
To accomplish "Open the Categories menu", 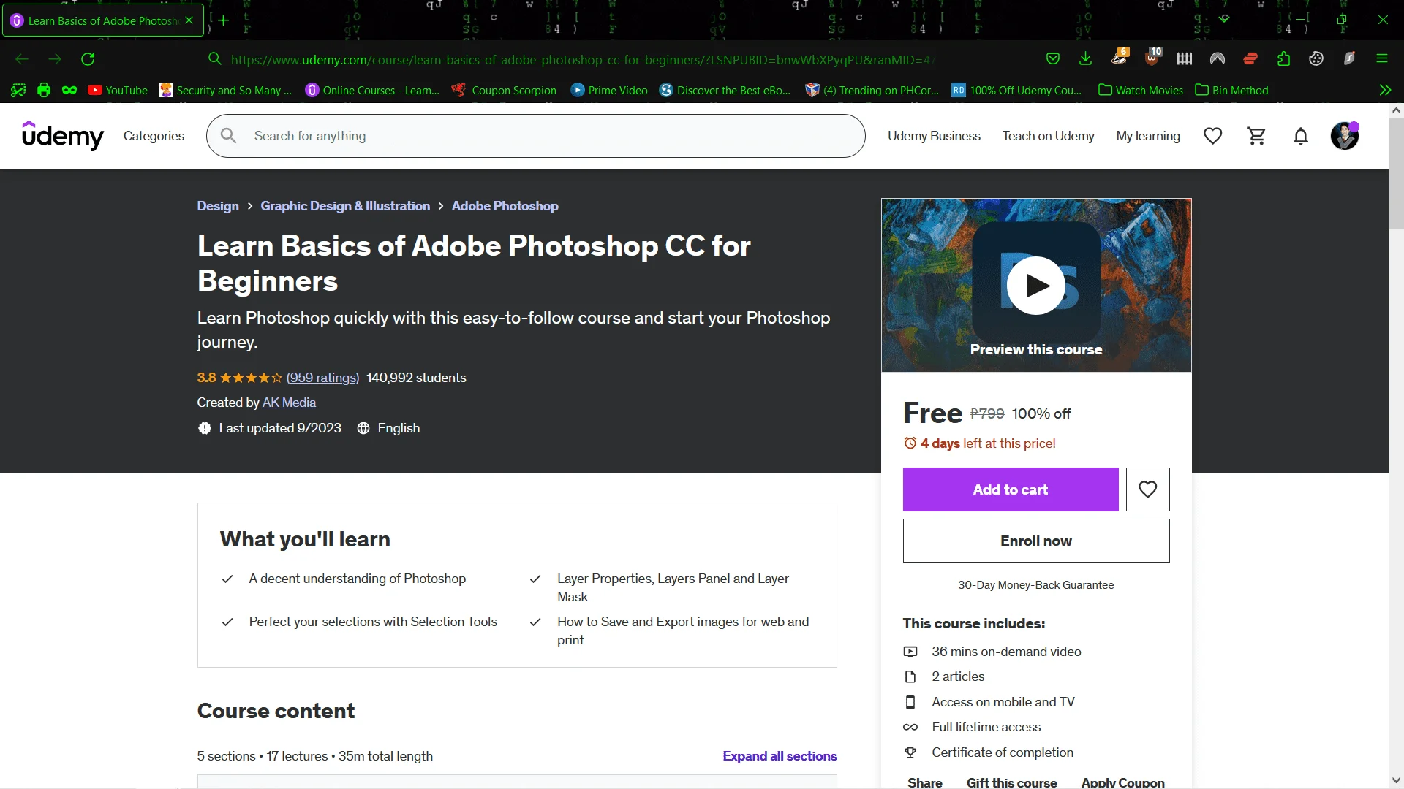I will click(154, 136).
